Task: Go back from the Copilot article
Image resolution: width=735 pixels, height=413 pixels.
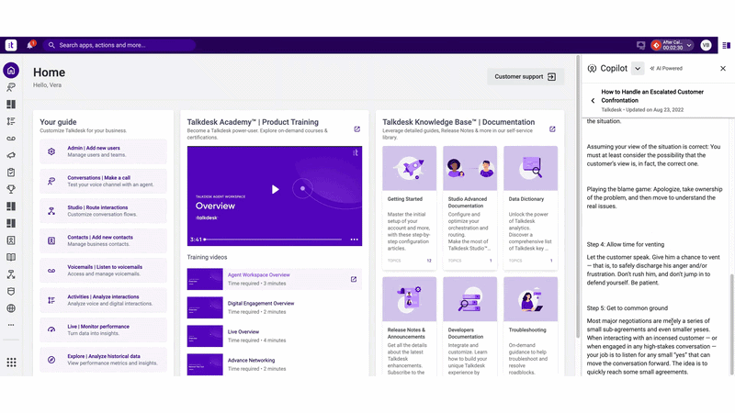Action: [x=593, y=101]
